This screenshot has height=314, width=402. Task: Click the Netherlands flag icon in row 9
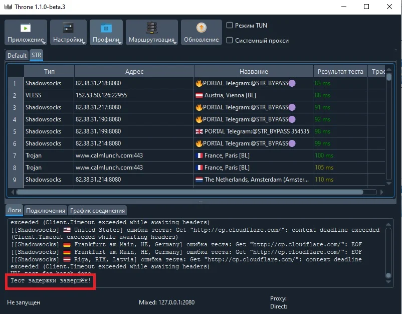click(199, 180)
